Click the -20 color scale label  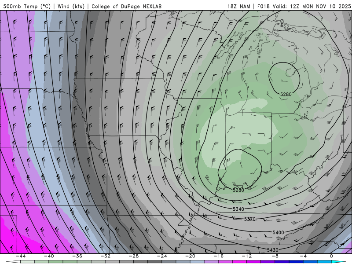(190, 256)
